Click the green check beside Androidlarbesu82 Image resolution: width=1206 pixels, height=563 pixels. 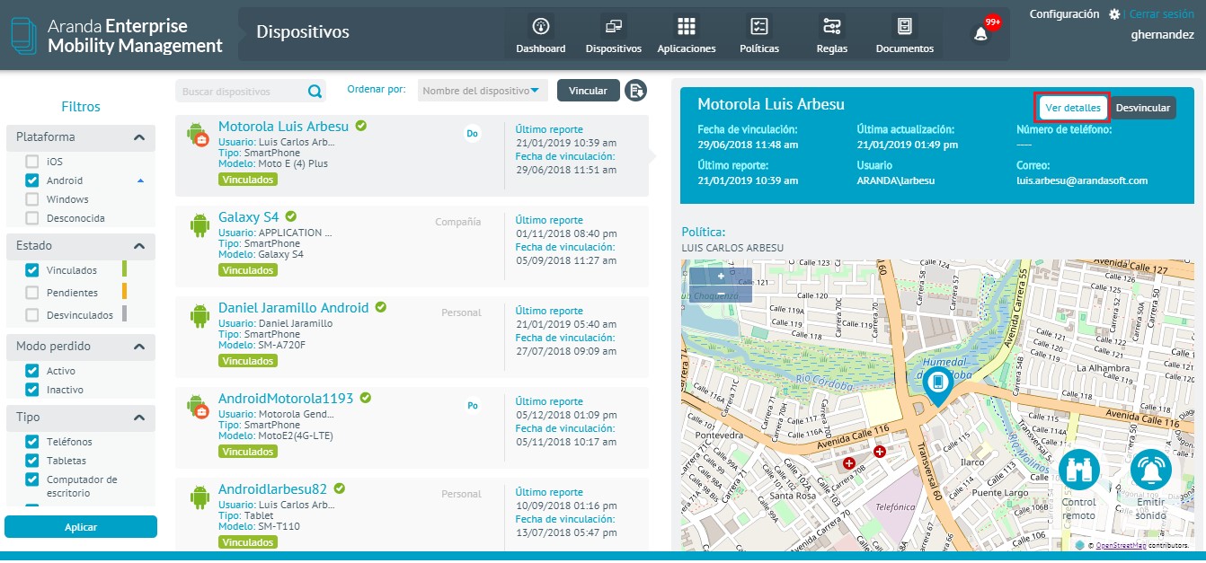pos(340,488)
